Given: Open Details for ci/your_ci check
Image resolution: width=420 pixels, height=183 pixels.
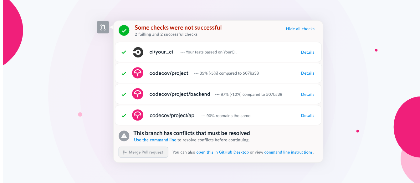Looking at the screenshot, I should [308, 52].
